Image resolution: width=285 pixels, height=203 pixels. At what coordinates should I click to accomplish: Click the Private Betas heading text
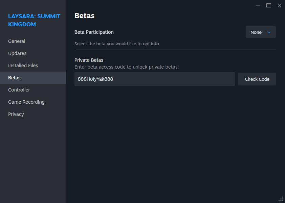tap(89, 60)
